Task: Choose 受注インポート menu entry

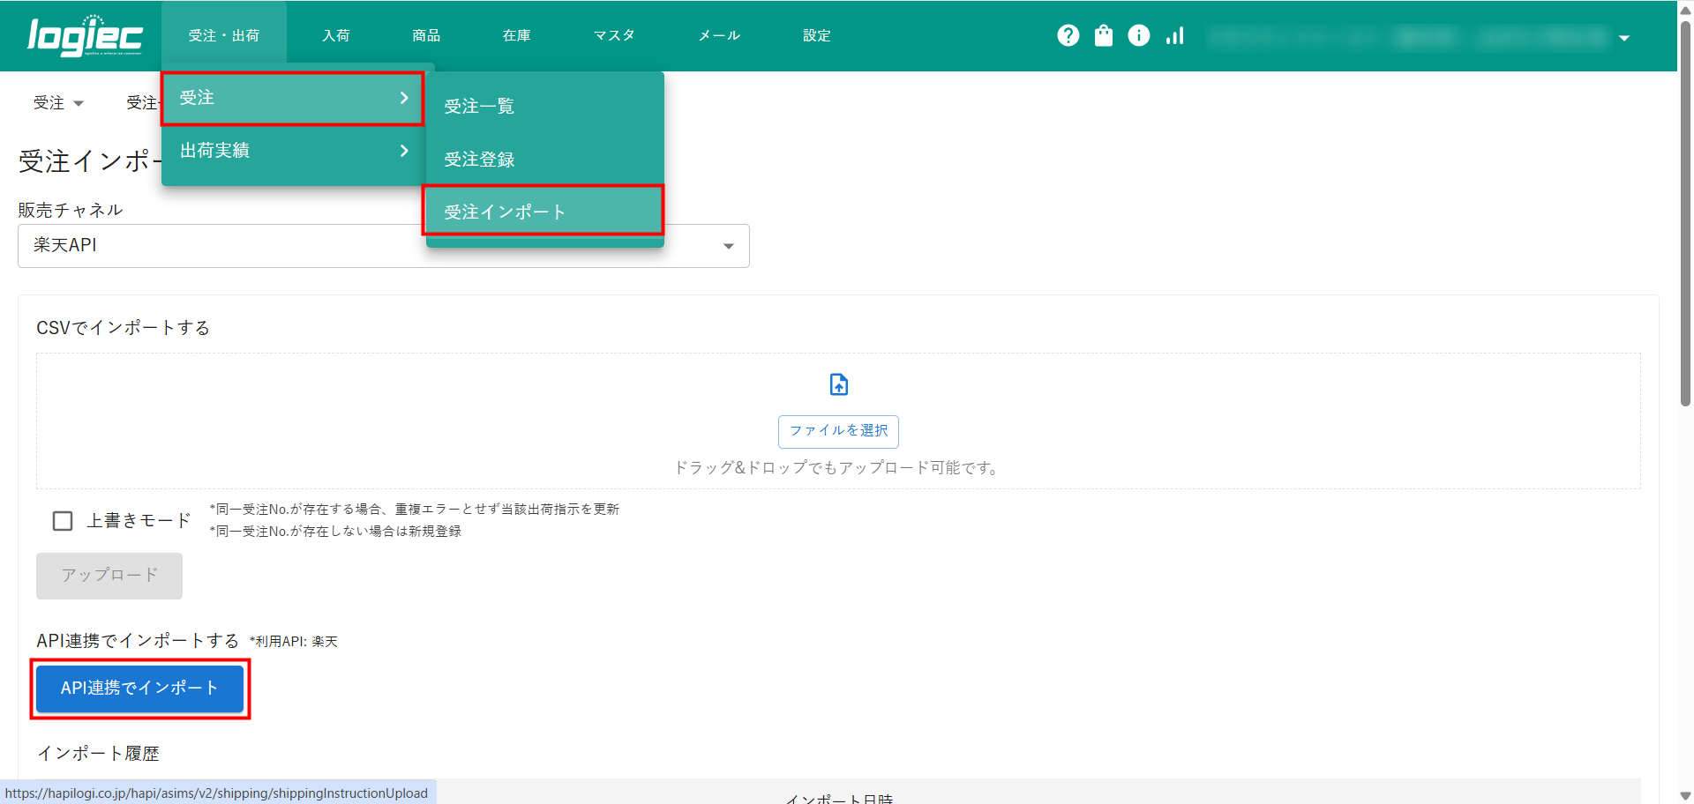Action: click(x=505, y=212)
